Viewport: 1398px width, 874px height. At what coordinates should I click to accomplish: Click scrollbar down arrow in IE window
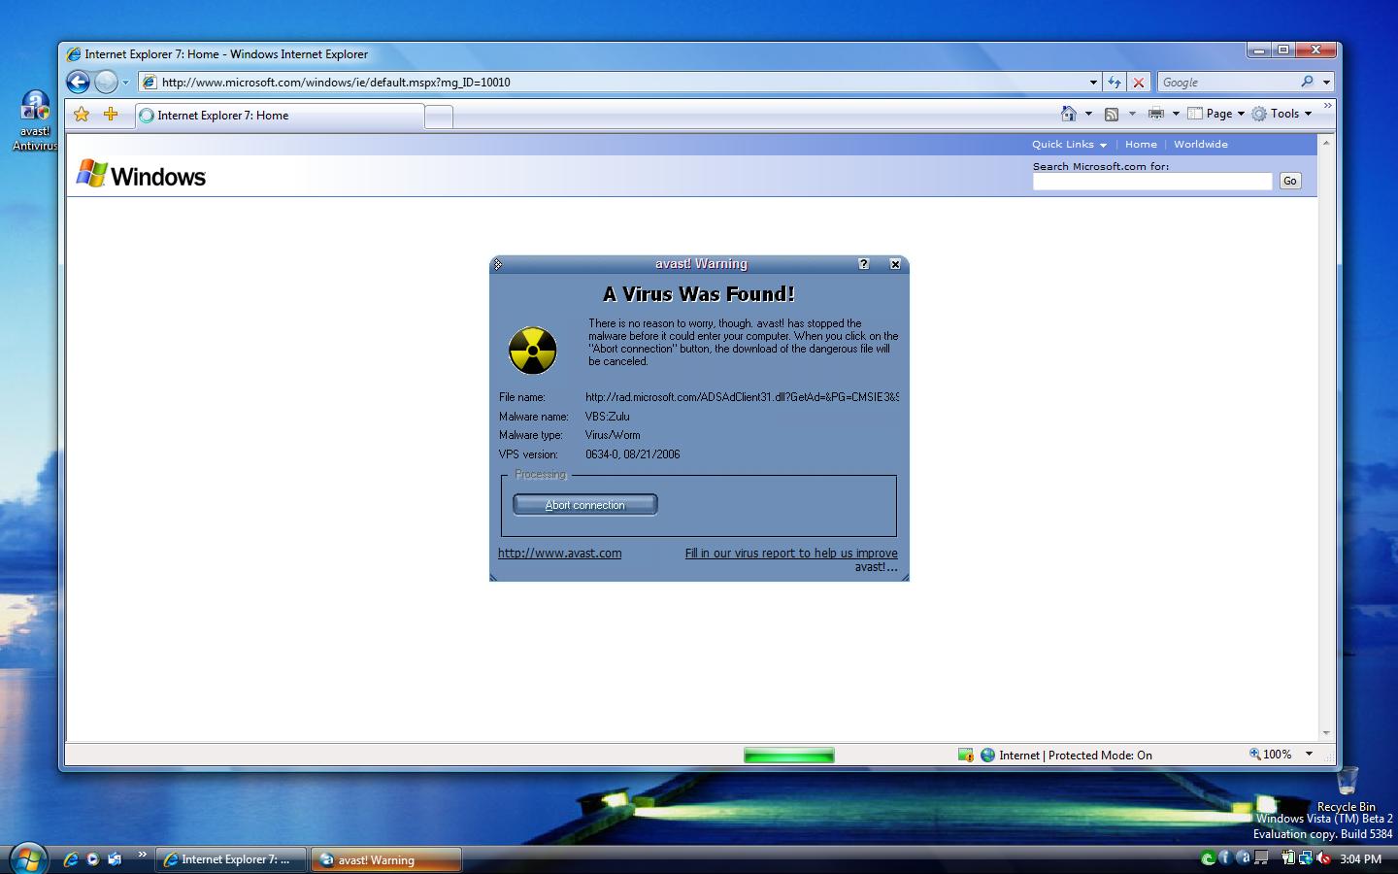tap(1326, 733)
